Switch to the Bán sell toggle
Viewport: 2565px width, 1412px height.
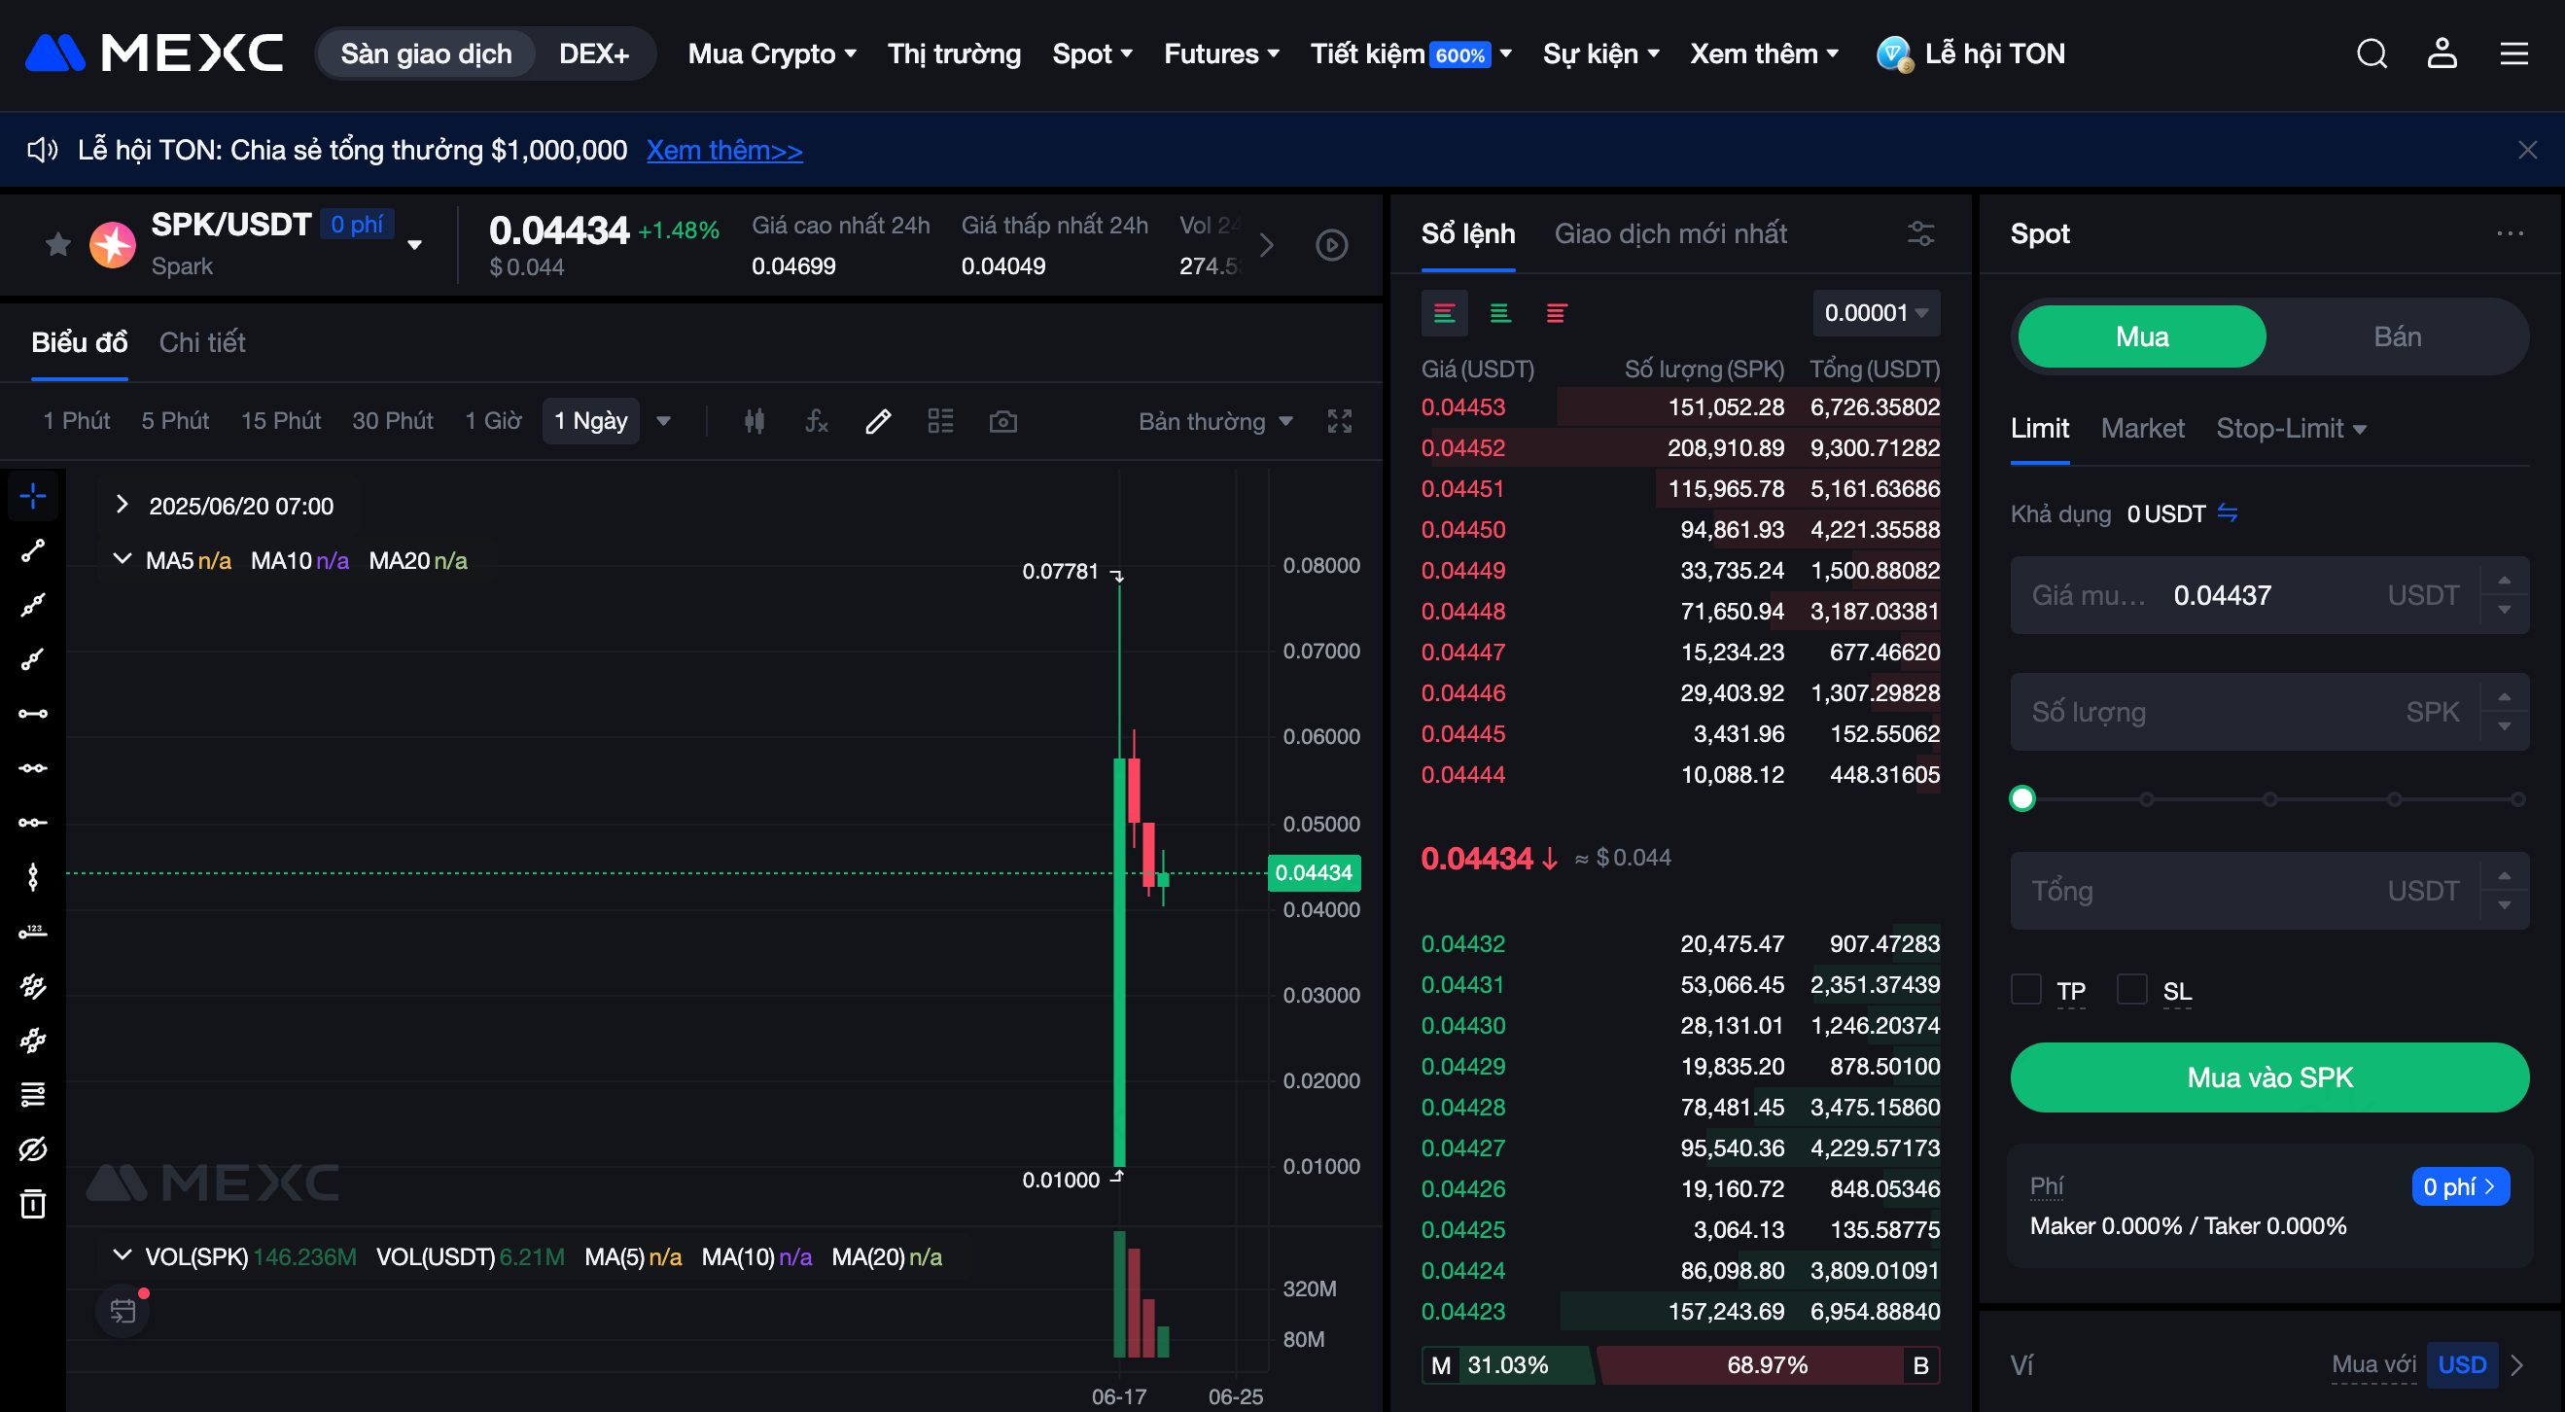[2397, 336]
